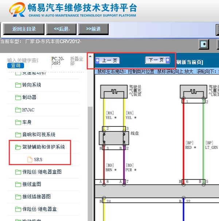This screenshot has width=219, height=221.
Task: Click the SRS file icon
Action: [x=30, y=160]
